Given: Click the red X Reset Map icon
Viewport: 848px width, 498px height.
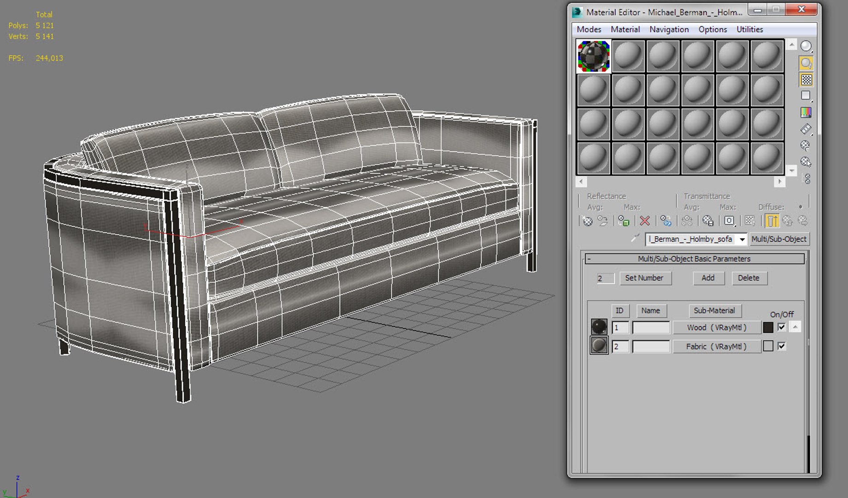Looking at the screenshot, I should [x=645, y=221].
